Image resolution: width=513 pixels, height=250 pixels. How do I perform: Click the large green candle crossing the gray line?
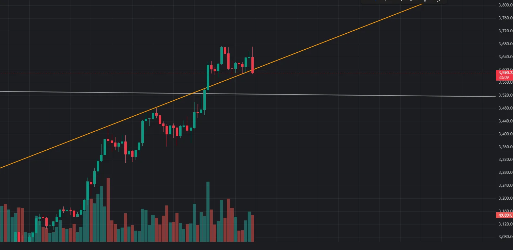pos(208,78)
